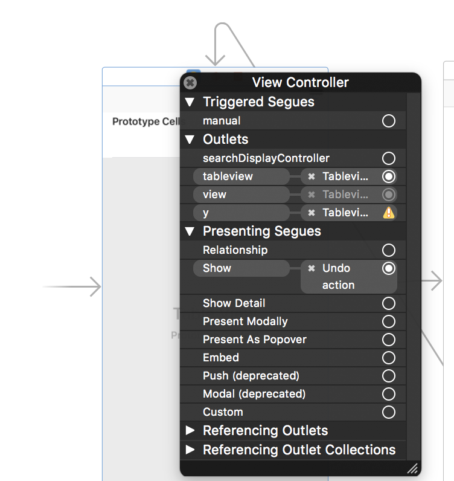Remove the y outlet connection

[312, 213]
